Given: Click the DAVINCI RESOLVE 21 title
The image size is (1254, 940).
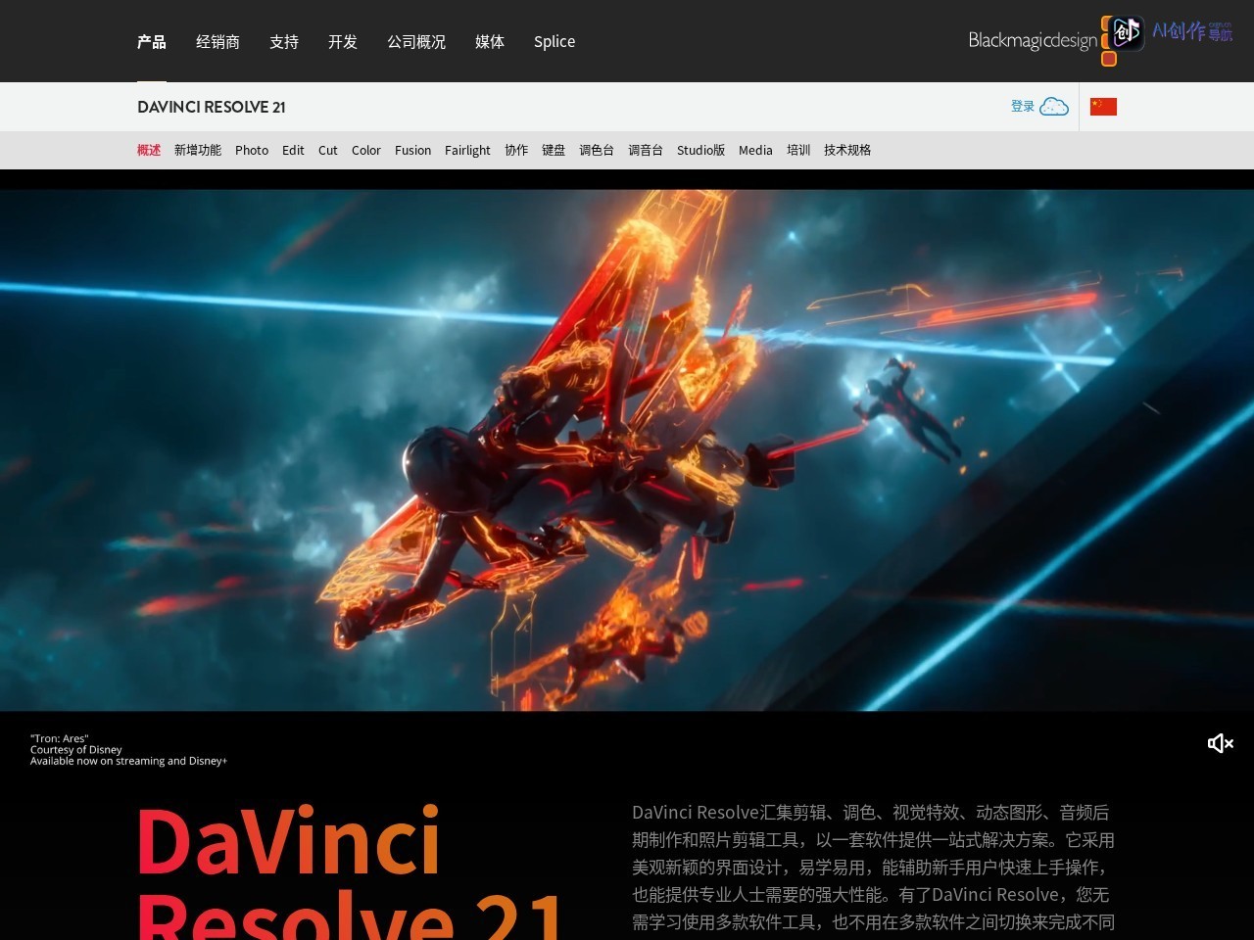Looking at the screenshot, I should click(x=212, y=107).
